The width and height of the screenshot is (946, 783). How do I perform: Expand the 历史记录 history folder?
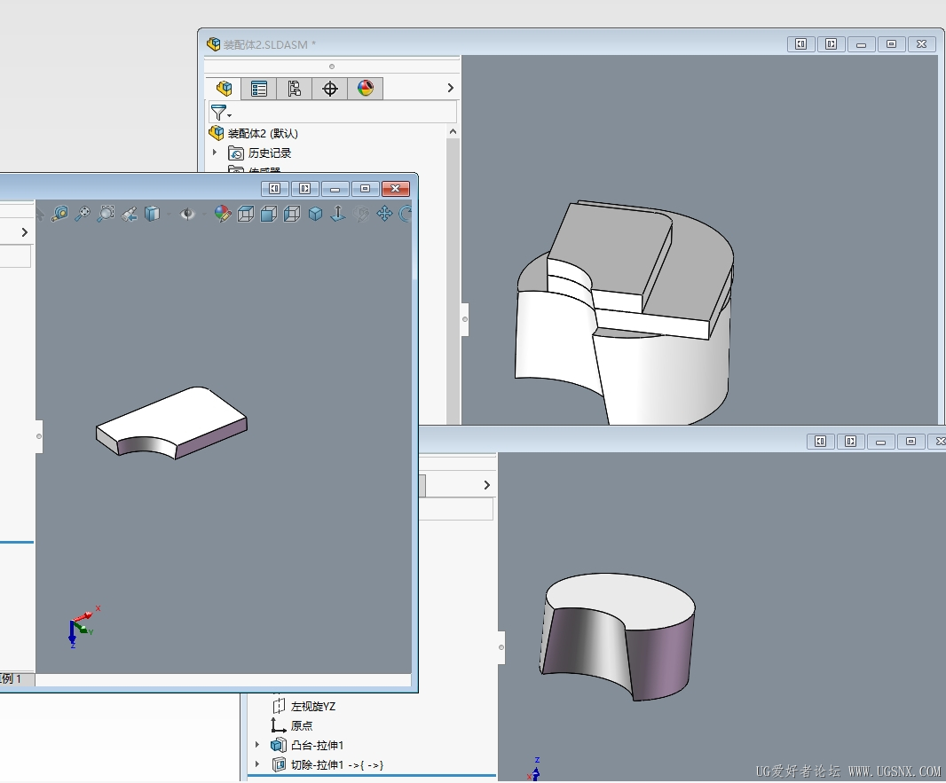pos(215,153)
